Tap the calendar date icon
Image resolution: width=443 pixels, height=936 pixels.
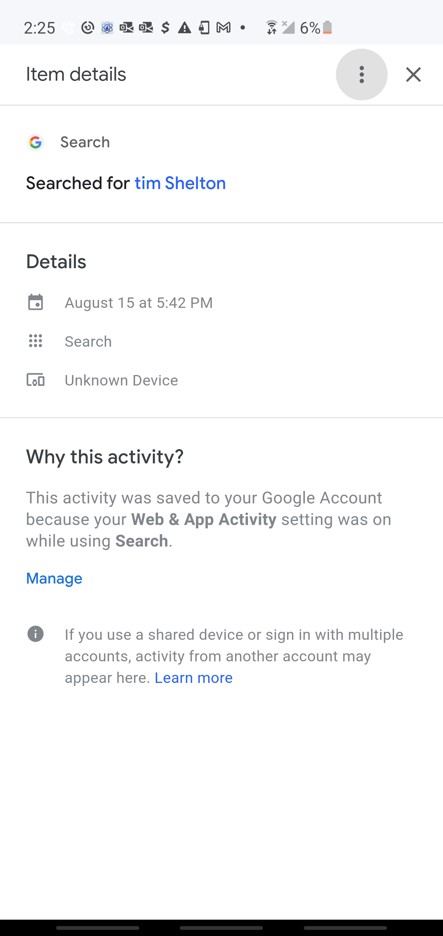(36, 302)
